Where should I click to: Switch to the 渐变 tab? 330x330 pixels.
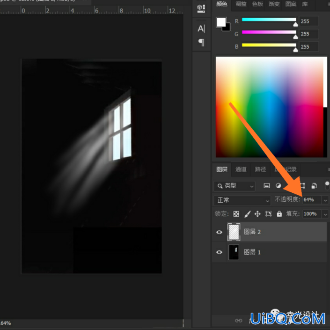[x=274, y=4]
